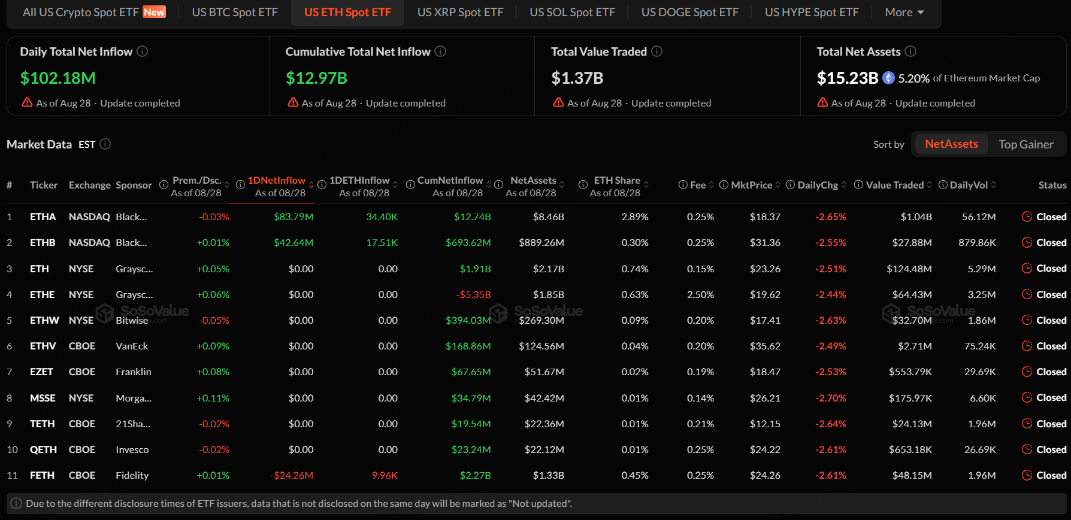Sort table by NetAssets column arrows
The height and width of the screenshot is (520, 1071).
click(561, 185)
